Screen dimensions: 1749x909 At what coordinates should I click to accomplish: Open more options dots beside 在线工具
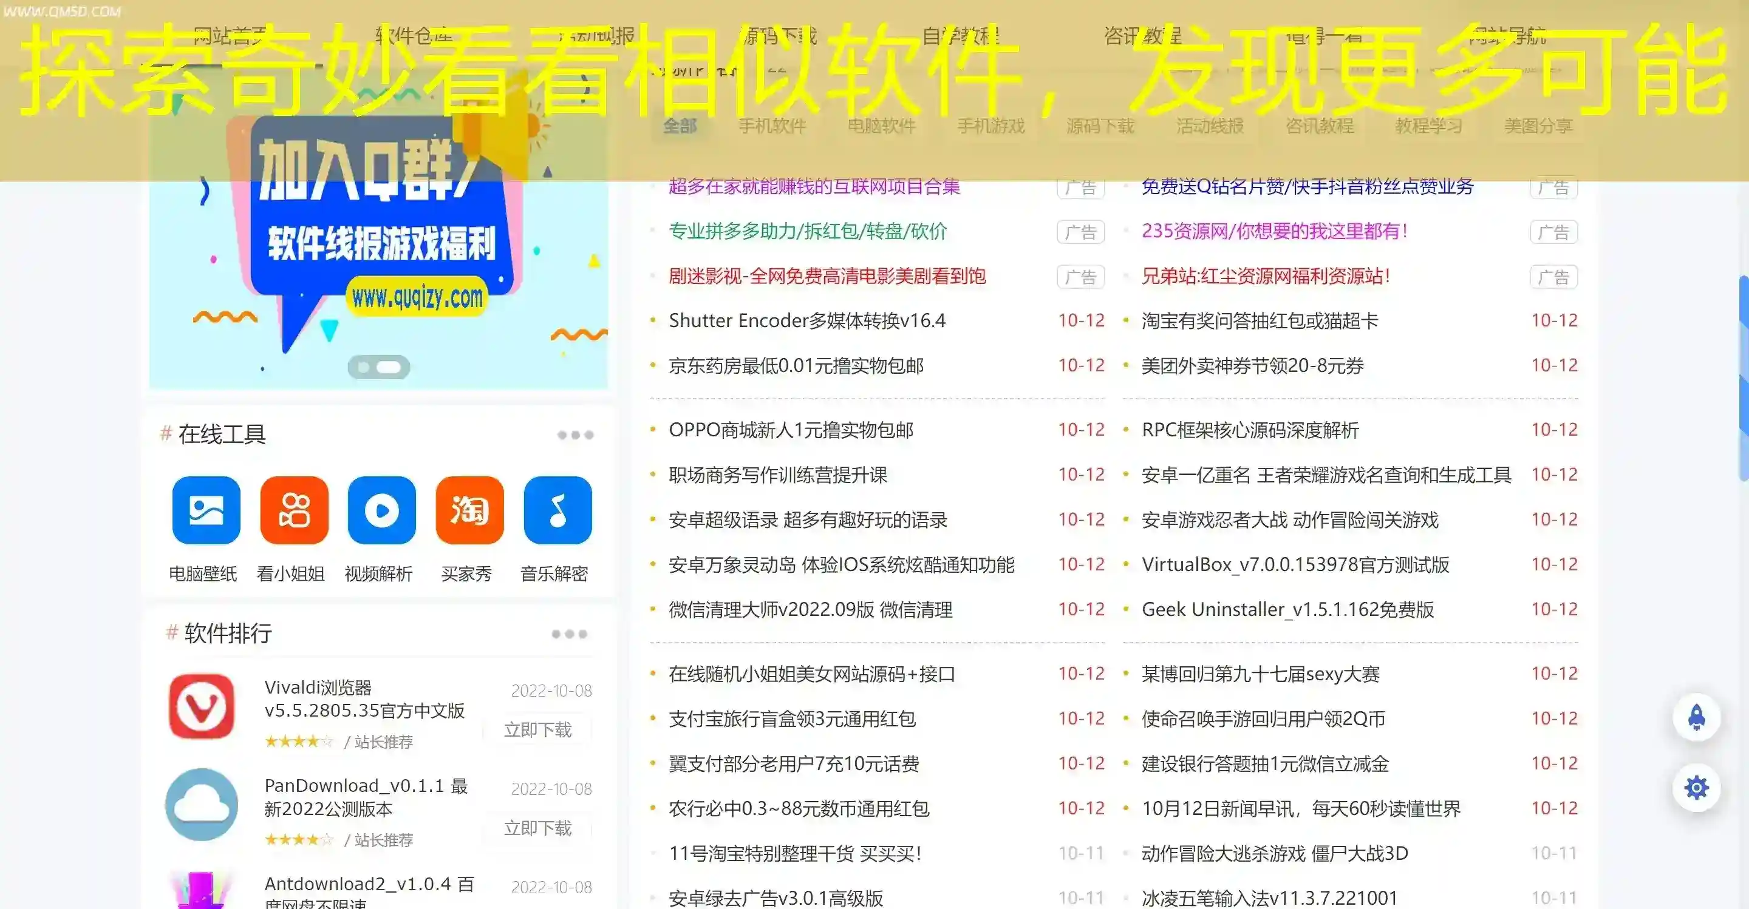(x=575, y=435)
